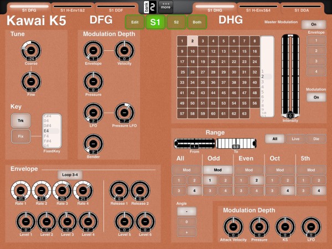Select harmonic 63 in the grid
This screenshot has height=249, width=332.
pyautogui.click(x=244, y=113)
